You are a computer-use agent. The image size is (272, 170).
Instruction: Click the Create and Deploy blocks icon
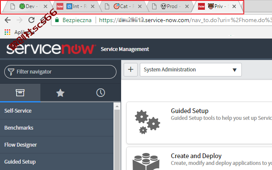coord(146,161)
